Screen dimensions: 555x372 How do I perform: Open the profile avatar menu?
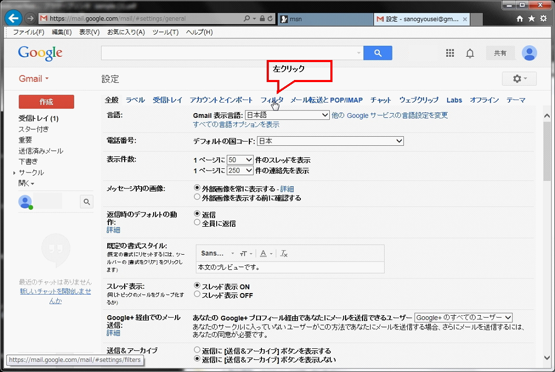pos(529,53)
